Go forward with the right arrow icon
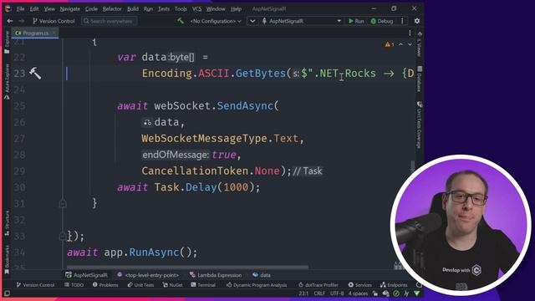 (22, 21)
